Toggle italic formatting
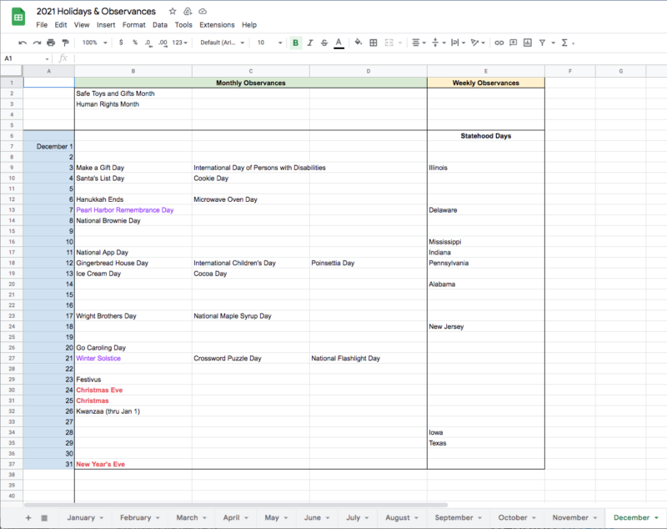The width and height of the screenshot is (667, 529). (x=309, y=43)
